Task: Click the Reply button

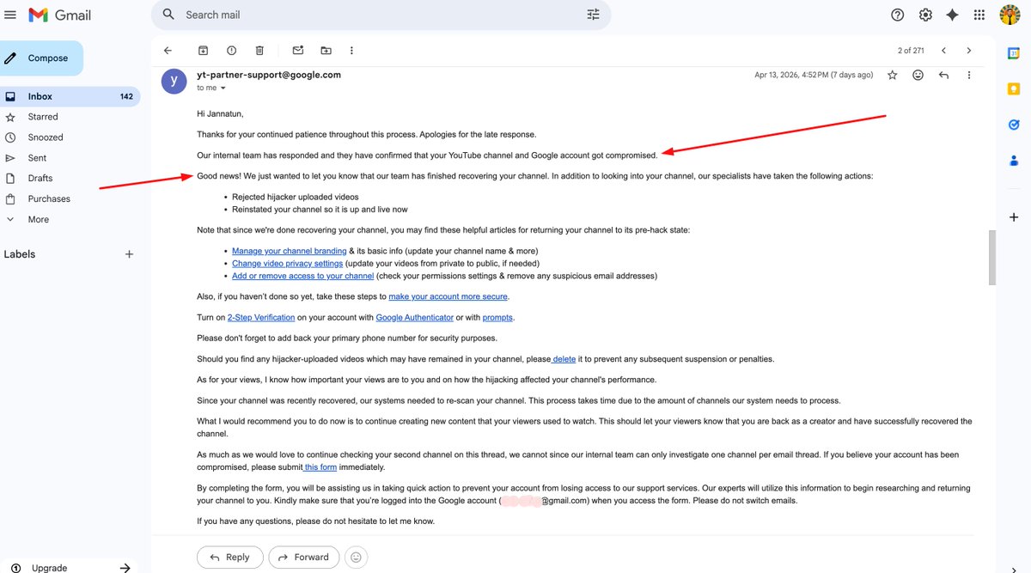Action: (229, 557)
